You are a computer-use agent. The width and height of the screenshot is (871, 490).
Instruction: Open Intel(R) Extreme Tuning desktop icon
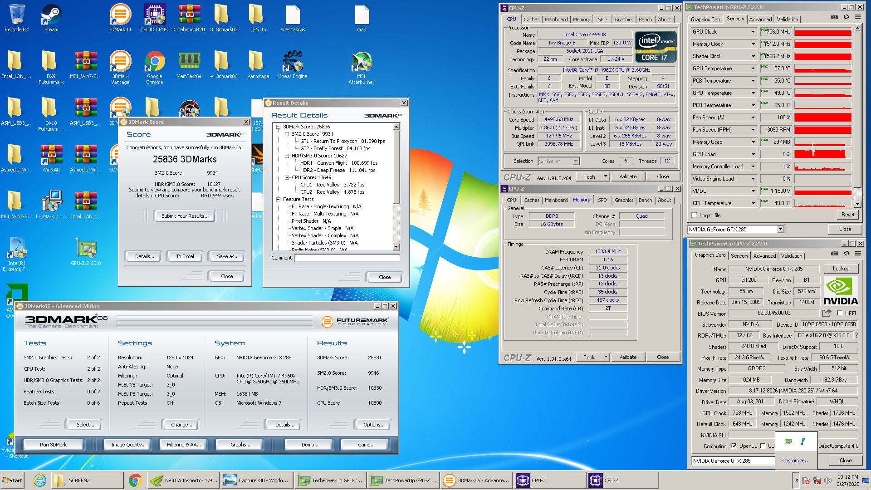pos(17,255)
